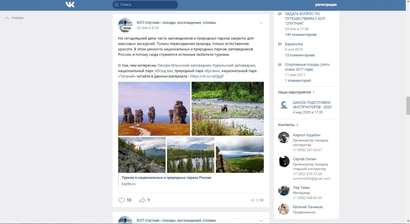This screenshot has height=224, width=410.
Task: Open the bear by river photo
Action: pyautogui.click(x=228, y=109)
